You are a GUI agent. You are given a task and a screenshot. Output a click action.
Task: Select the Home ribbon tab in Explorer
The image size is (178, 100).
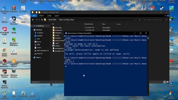(41, 16)
